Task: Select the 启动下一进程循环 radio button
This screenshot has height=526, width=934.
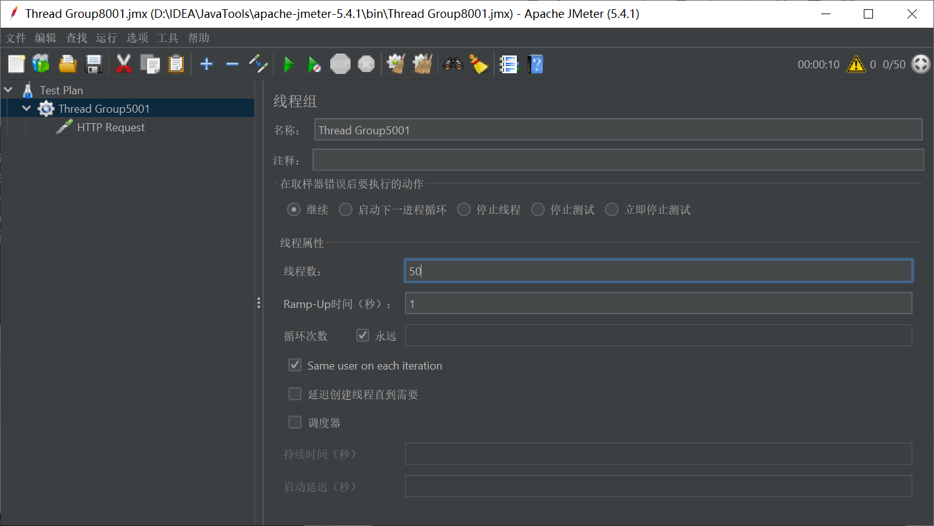Action: coord(346,210)
